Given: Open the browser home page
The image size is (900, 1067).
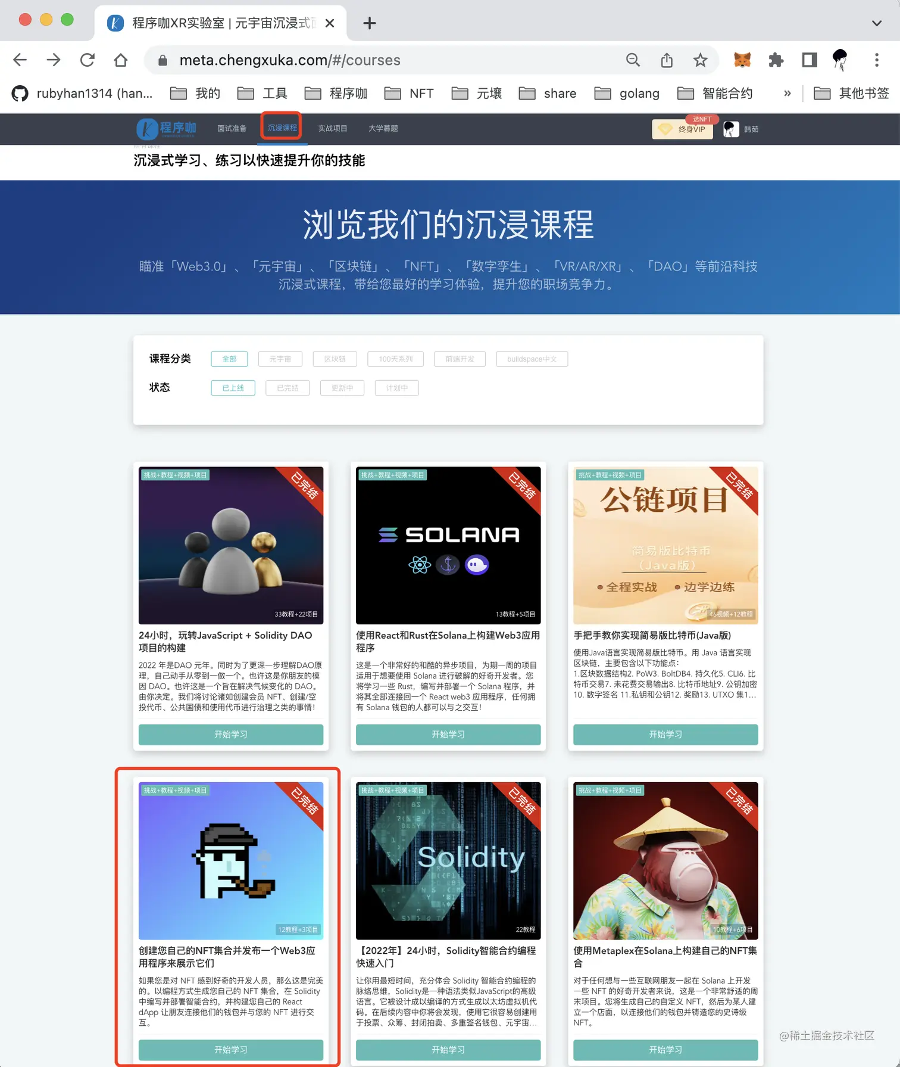Looking at the screenshot, I should (x=121, y=60).
